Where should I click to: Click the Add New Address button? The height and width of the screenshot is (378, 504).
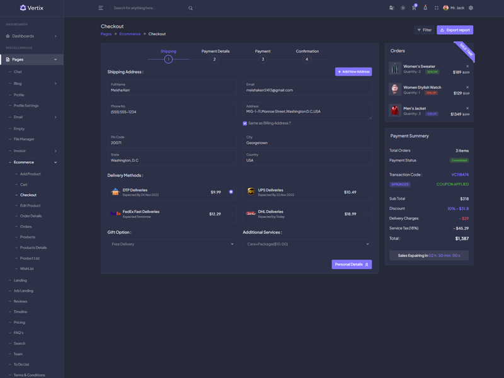pos(353,72)
